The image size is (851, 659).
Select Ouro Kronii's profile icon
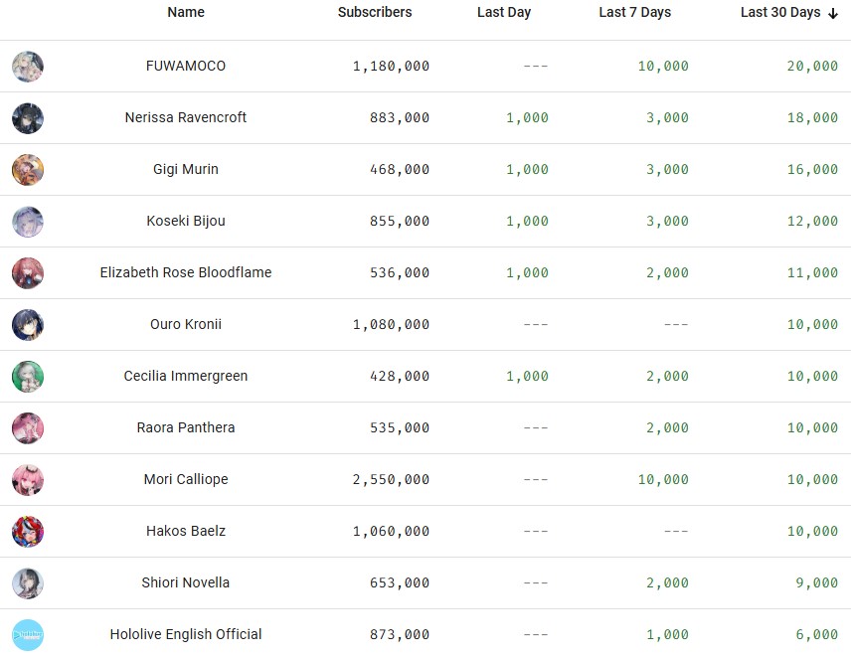pyautogui.click(x=28, y=325)
